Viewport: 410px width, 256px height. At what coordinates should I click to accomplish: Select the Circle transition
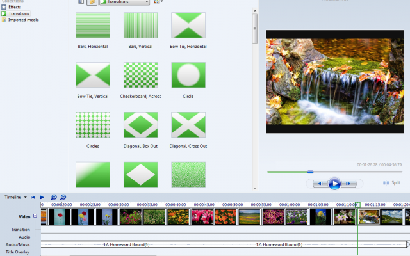pyautogui.click(x=188, y=75)
